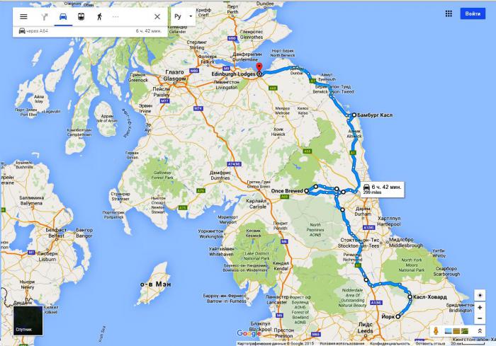Screen dimensions: 496x346
Task: Select driving mode car icon
Action: (63, 17)
